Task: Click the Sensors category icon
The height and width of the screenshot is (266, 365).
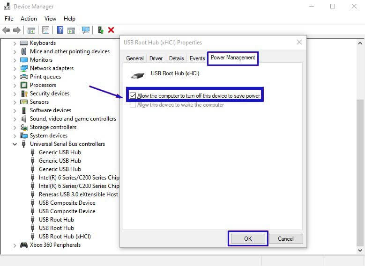Action: pyautogui.click(x=24, y=102)
